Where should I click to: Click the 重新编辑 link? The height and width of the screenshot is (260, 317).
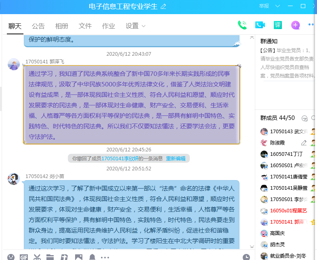click(175, 159)
